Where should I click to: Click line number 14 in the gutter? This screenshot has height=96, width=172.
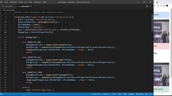(x=5, y=32)
